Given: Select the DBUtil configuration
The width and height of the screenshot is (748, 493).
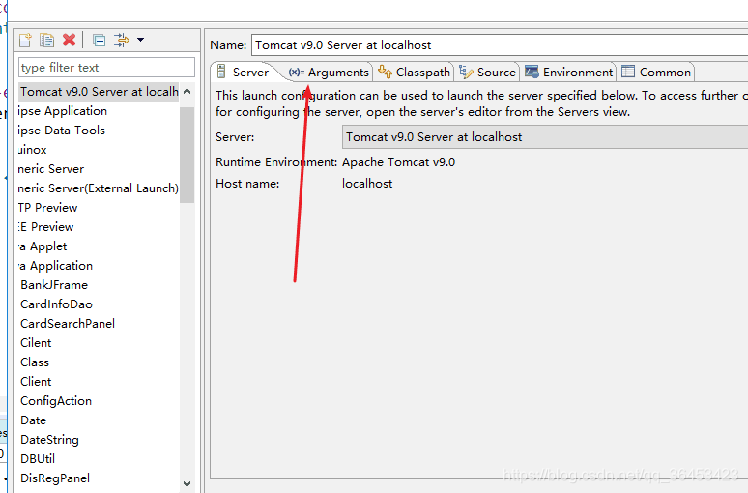Looking at the screenshot, I should pyautogui.click(x=38, y=459).
